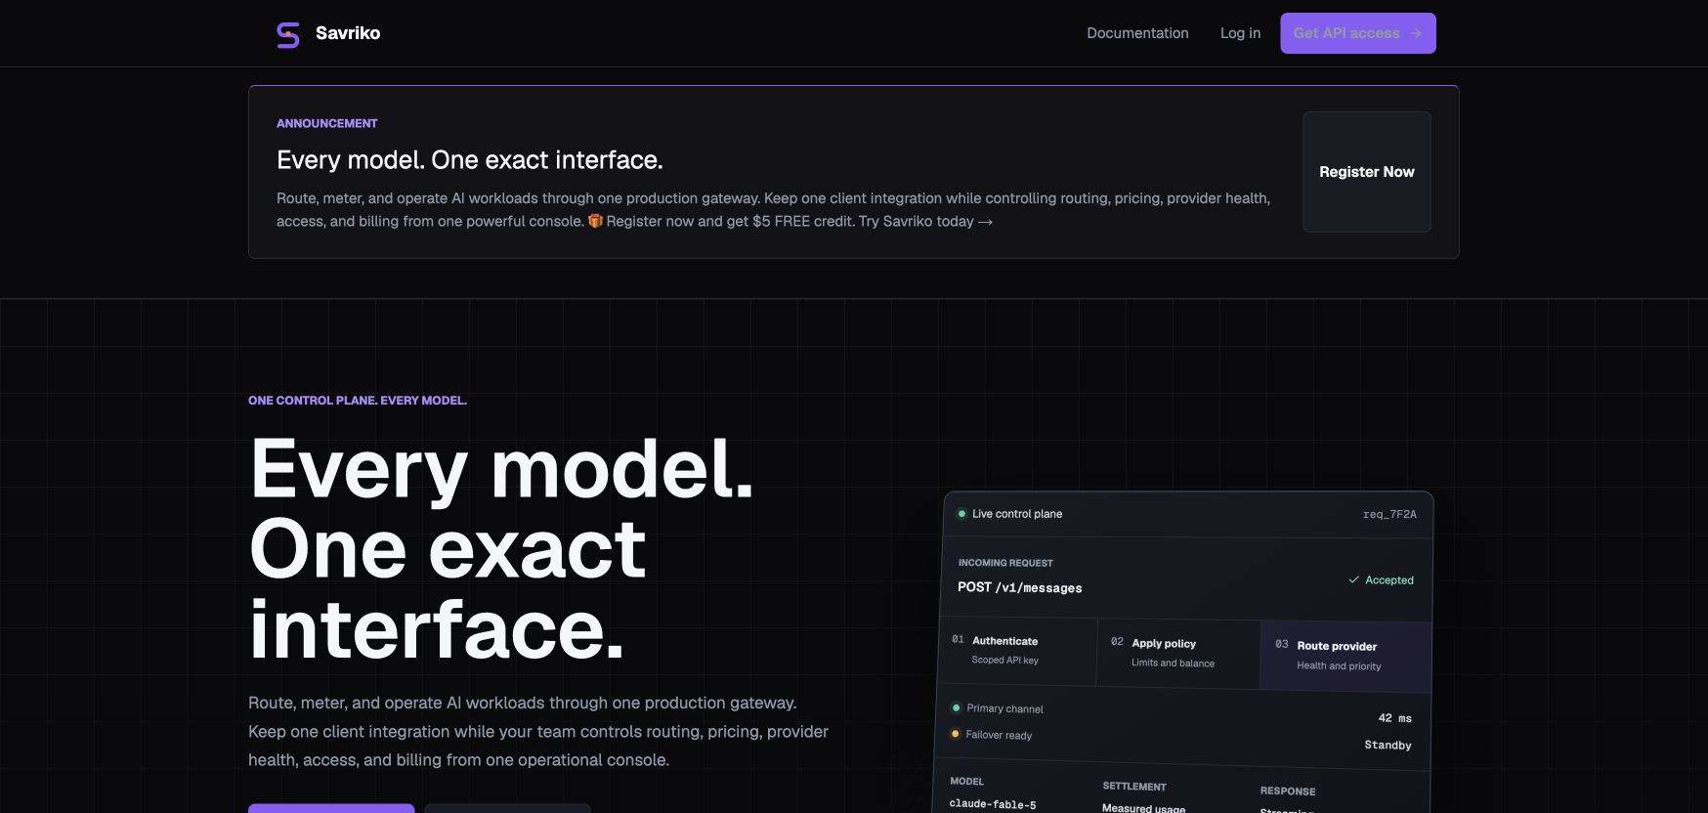Screen dimensions: 1708x813
Task: Click green dot beside Primary channel
Action: coord(956,708)
